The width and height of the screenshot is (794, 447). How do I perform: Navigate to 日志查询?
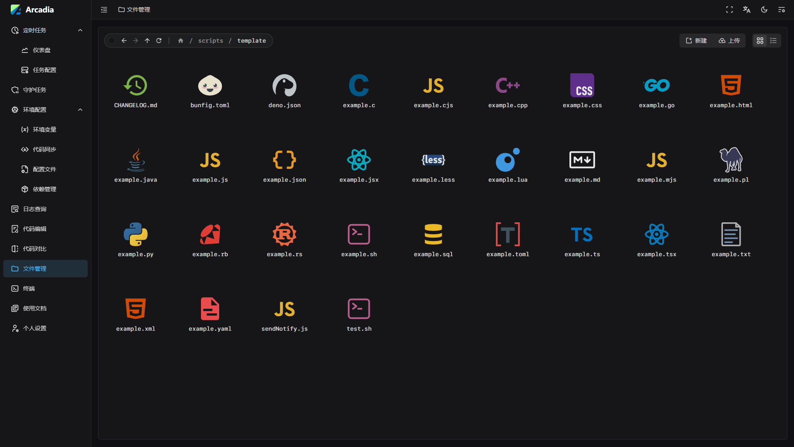45,209
